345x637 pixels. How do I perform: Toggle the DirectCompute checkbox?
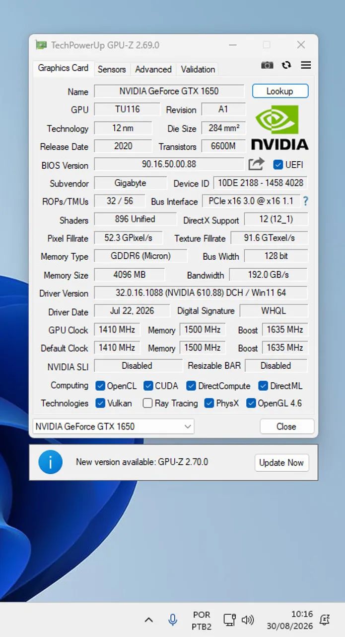191,386
